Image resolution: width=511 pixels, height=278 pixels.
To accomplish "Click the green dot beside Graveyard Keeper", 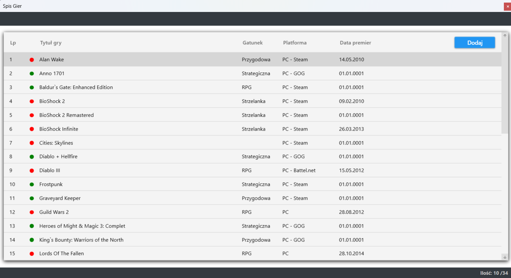I will 32,198.
